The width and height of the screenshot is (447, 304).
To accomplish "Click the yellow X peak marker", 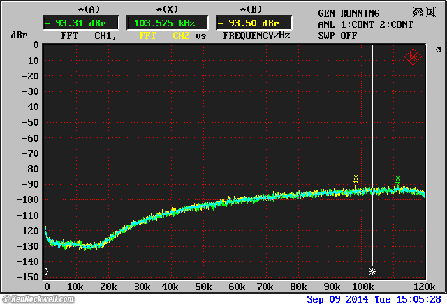I will point(356,178).
